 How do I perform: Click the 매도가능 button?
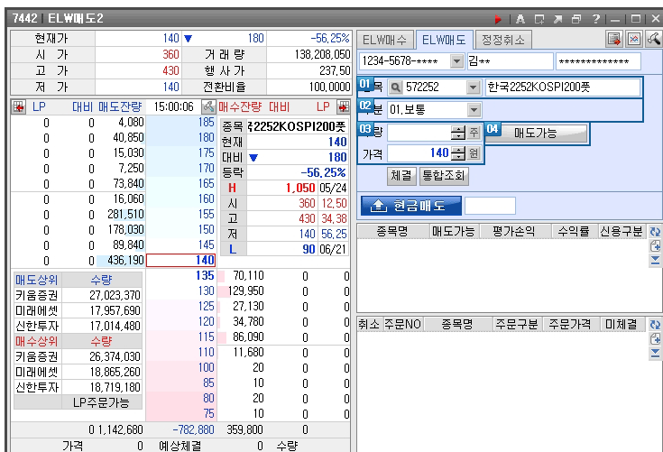point(536,134)
